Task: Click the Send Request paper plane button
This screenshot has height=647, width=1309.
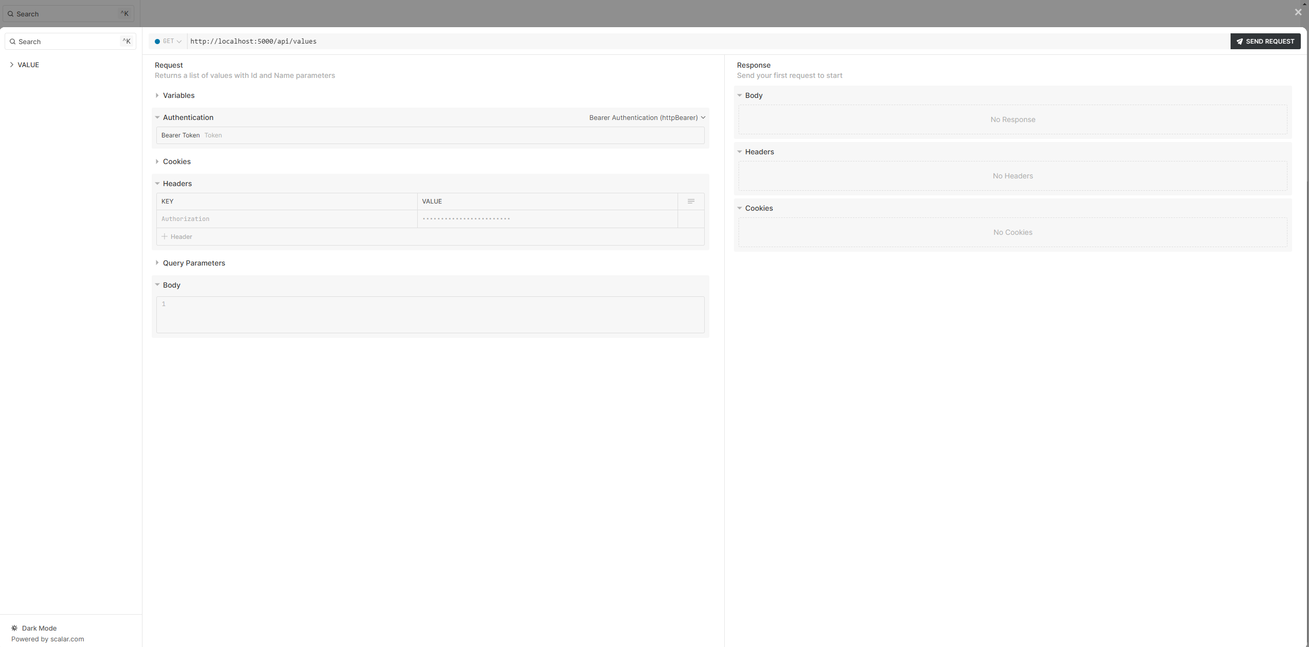Action: coord(1265,42)
